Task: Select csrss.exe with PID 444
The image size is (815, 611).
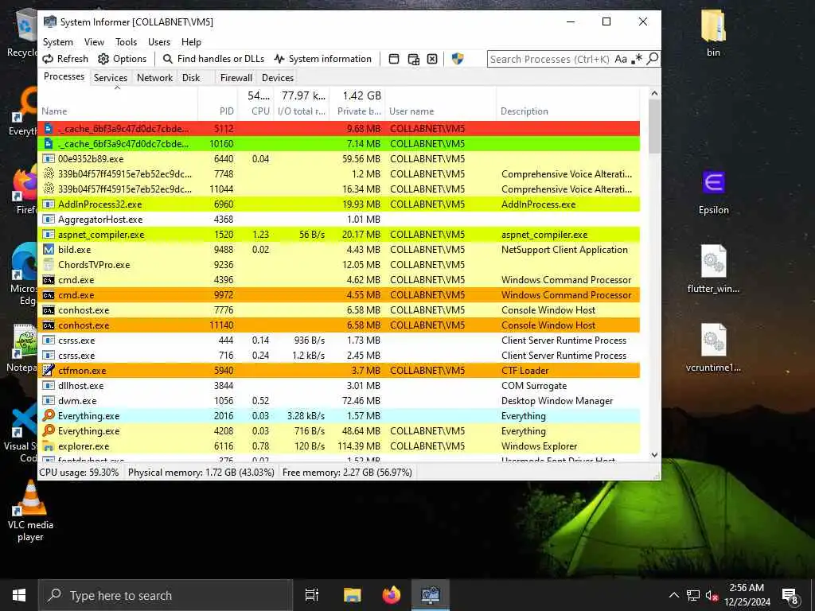Action: 339,341
